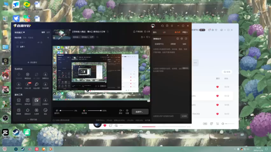Click the 录制 record icon
This screenshot has width=271, height=152.
click(121, 111)
